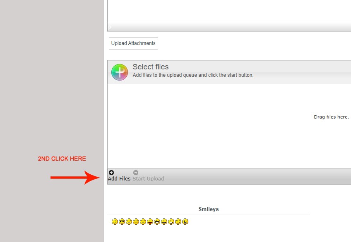Insert the surprised open-mouth smiley
351x242 pixels.
click(171, 221)
